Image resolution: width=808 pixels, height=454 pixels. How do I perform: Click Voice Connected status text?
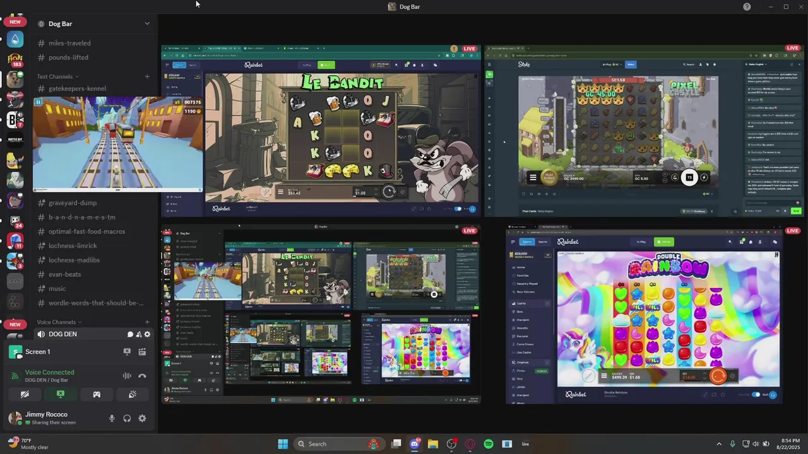click(49, 372)
